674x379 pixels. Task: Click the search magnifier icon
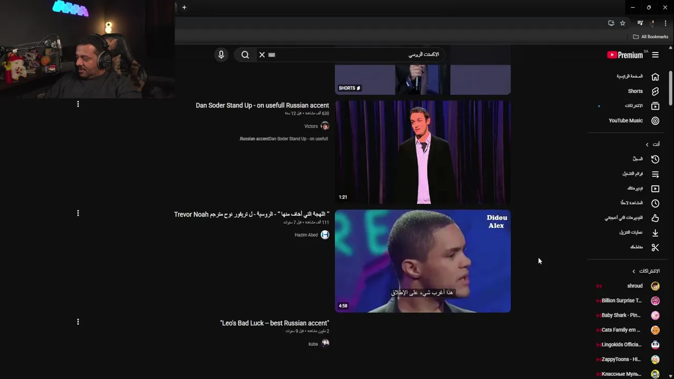pyautogui.click(x=245, y=55)
